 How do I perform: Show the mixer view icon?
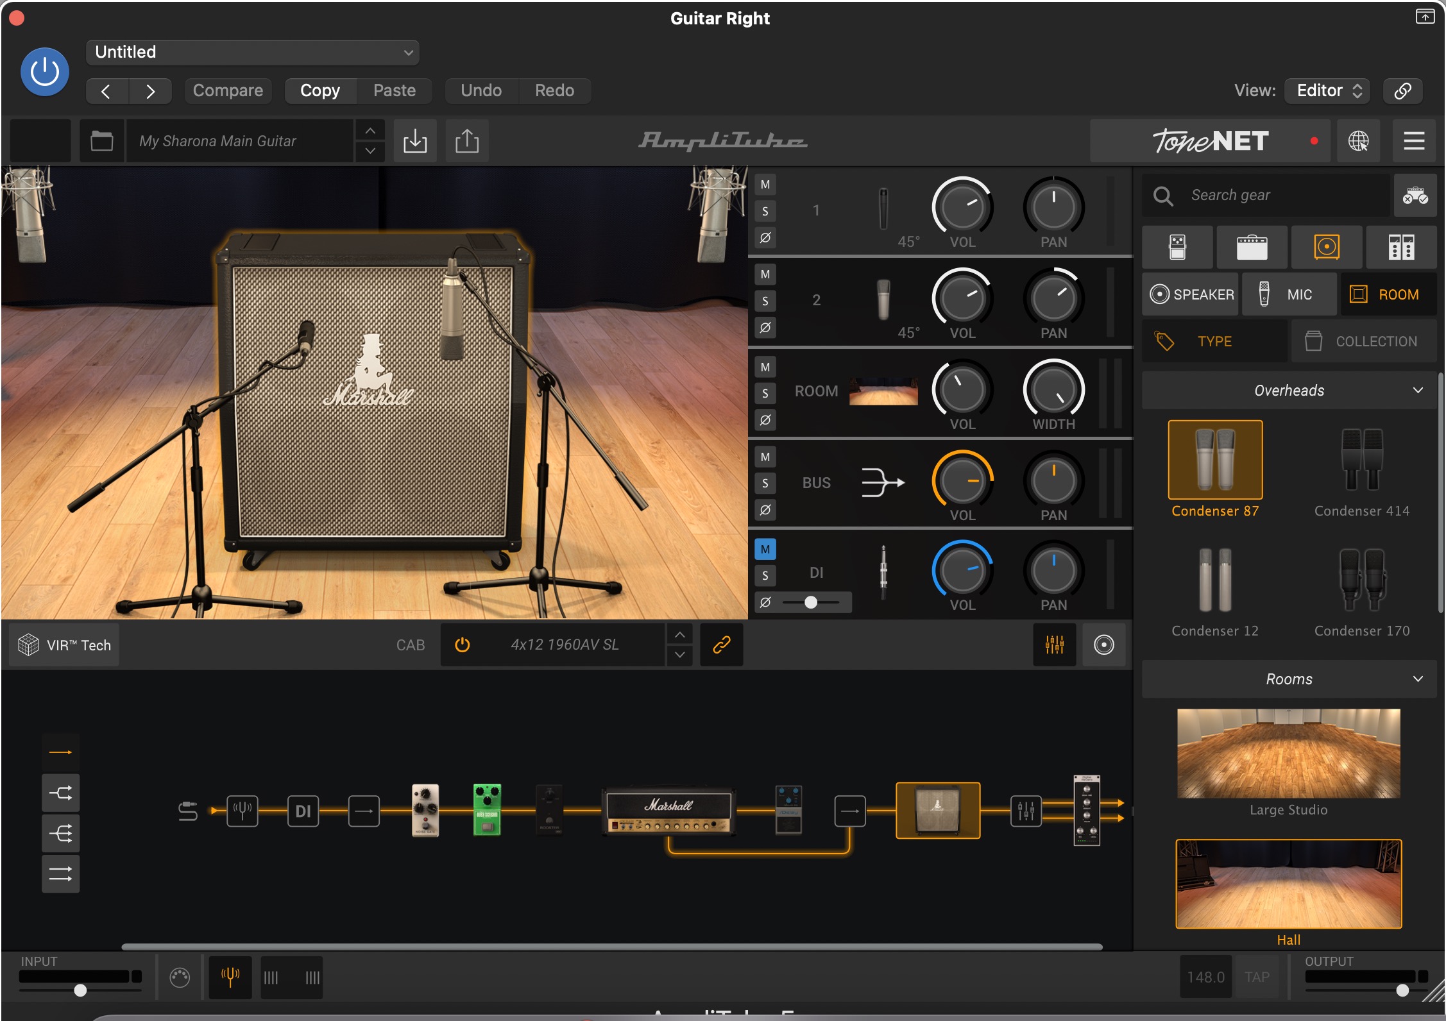(1055, 645)
